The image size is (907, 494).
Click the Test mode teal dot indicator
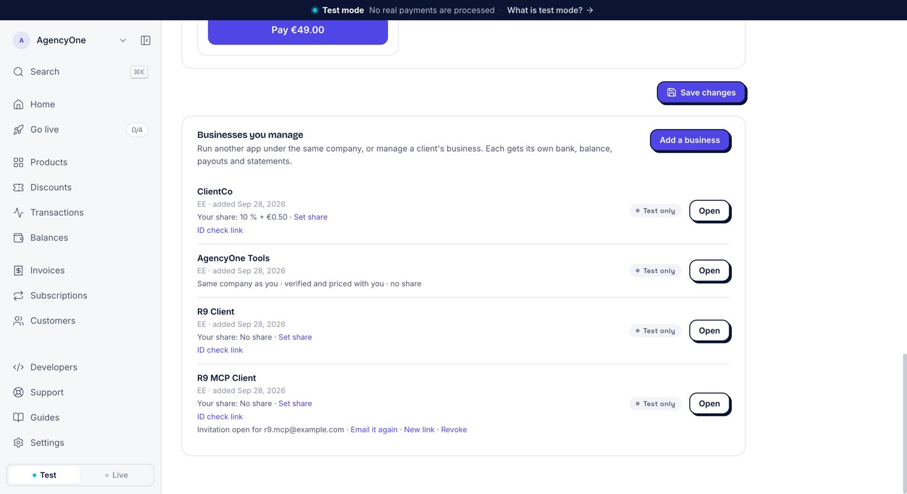pyautogui.click(x=315, y=10)
